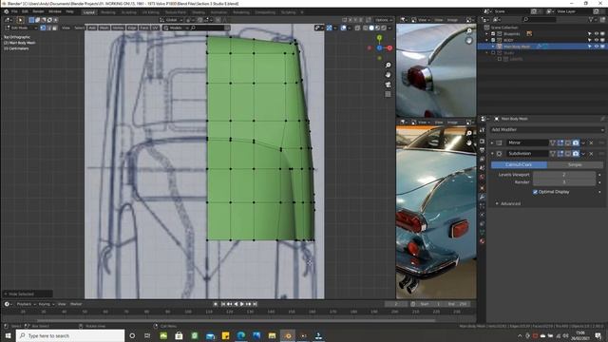608x342 pixels.
Task: Select edge select mode icon
Action: [48, 28]
